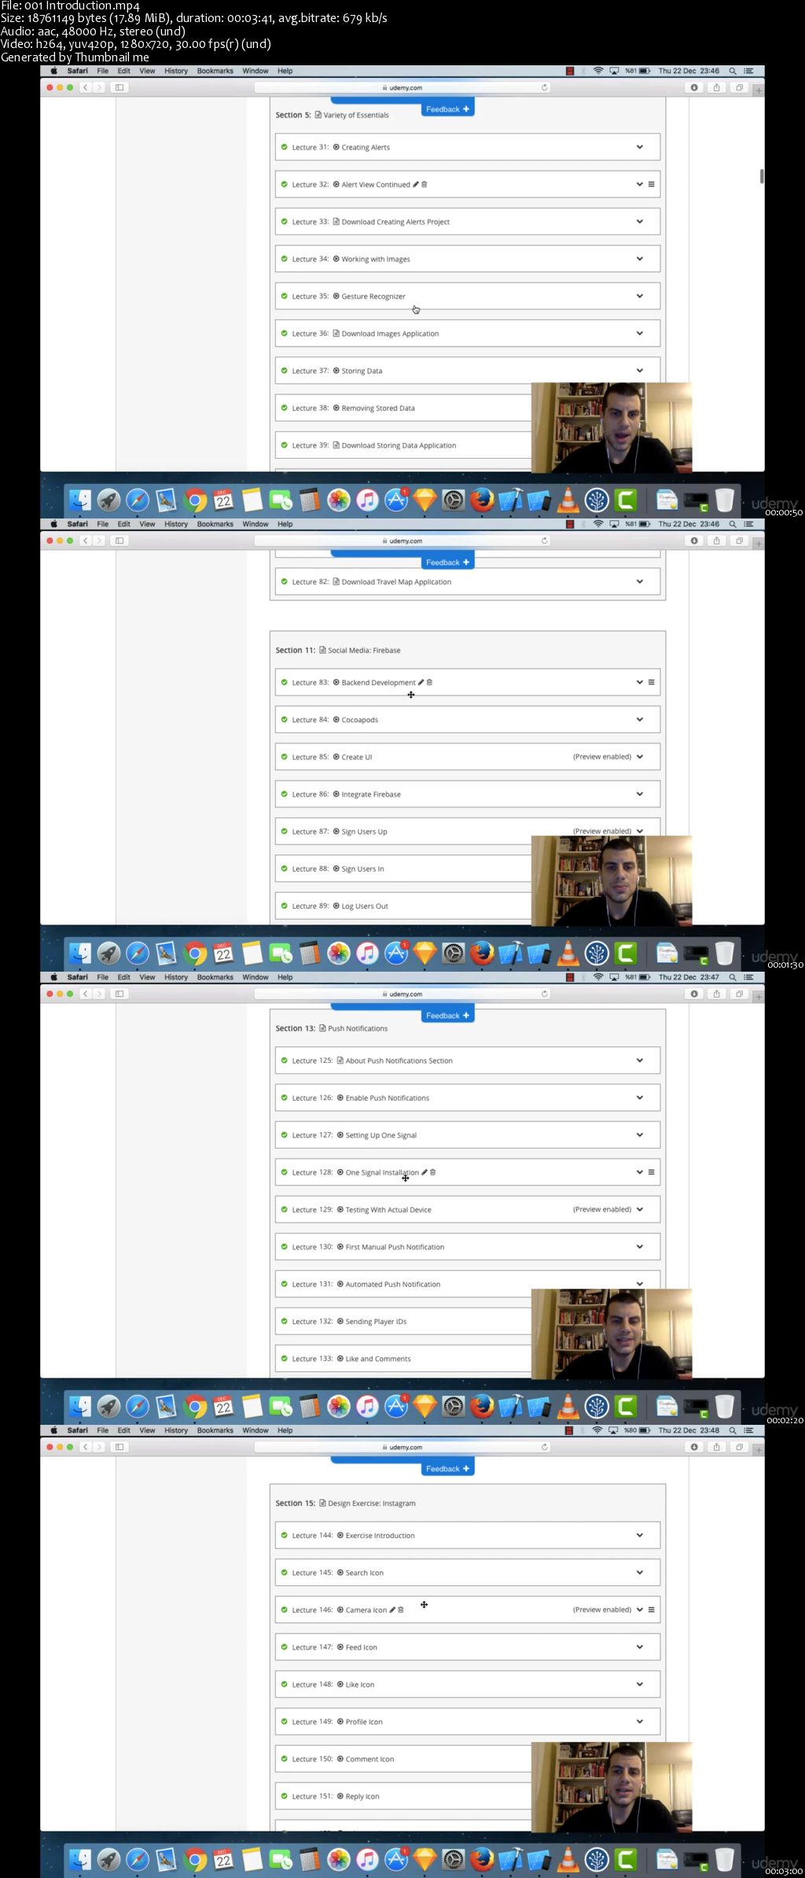This screenshot has width=805, height=1878.
Task: Select the Download Storing Data Application title
Action: [399, 445]
